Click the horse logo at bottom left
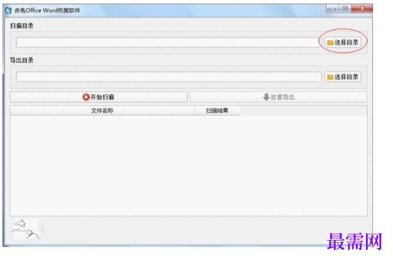 coord(25,229)
